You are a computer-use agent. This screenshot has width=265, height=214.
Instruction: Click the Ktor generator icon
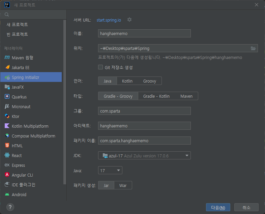coord(7,116)
